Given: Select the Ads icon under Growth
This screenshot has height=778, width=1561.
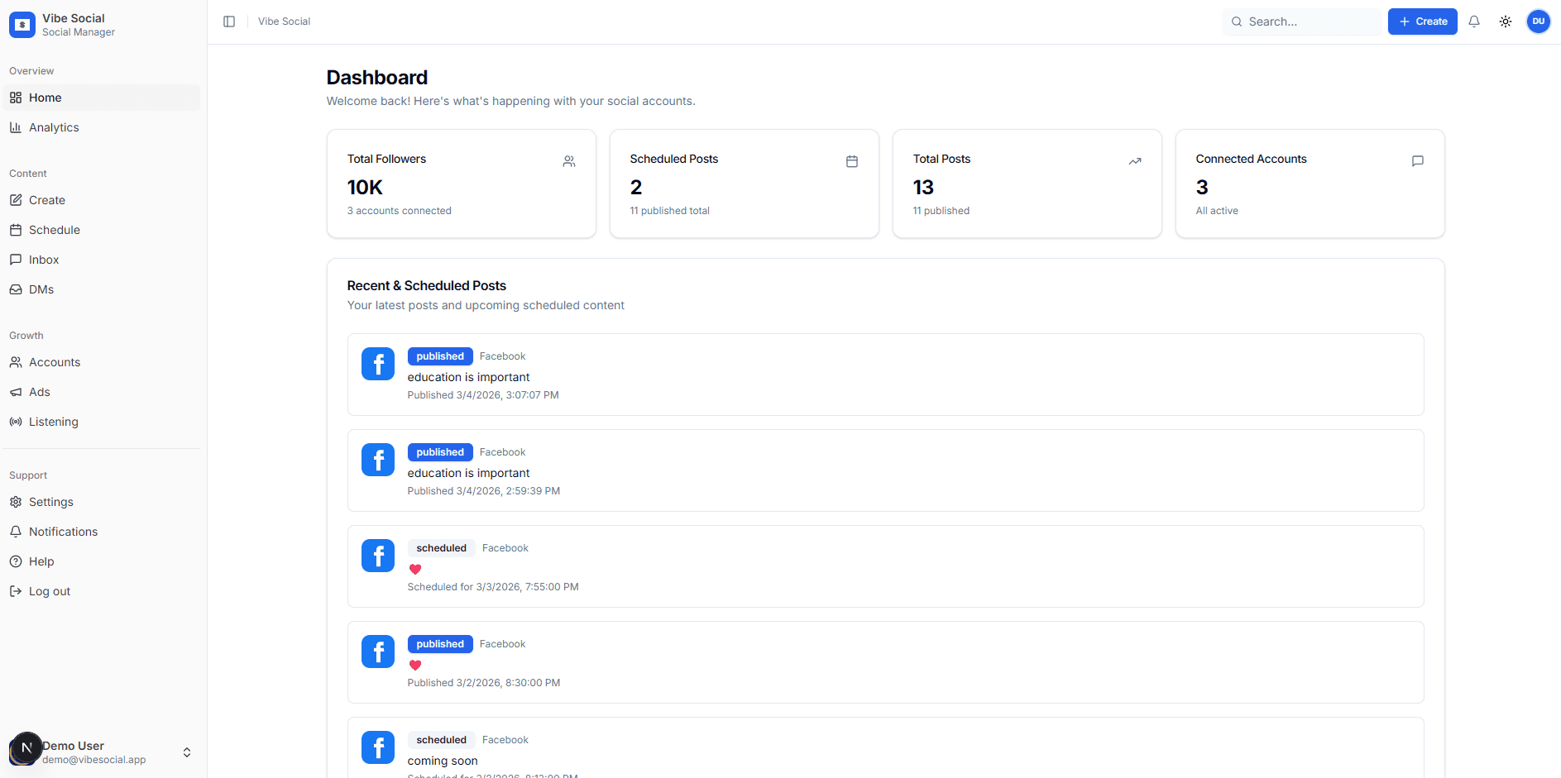Looking at the screenshot, I should 17,392.
